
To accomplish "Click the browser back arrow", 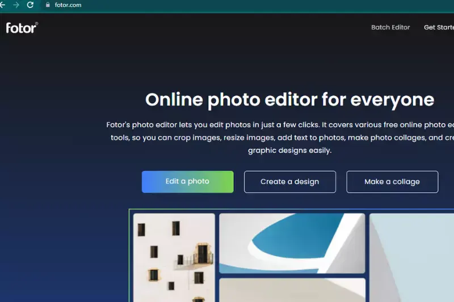I will [2, 5].
